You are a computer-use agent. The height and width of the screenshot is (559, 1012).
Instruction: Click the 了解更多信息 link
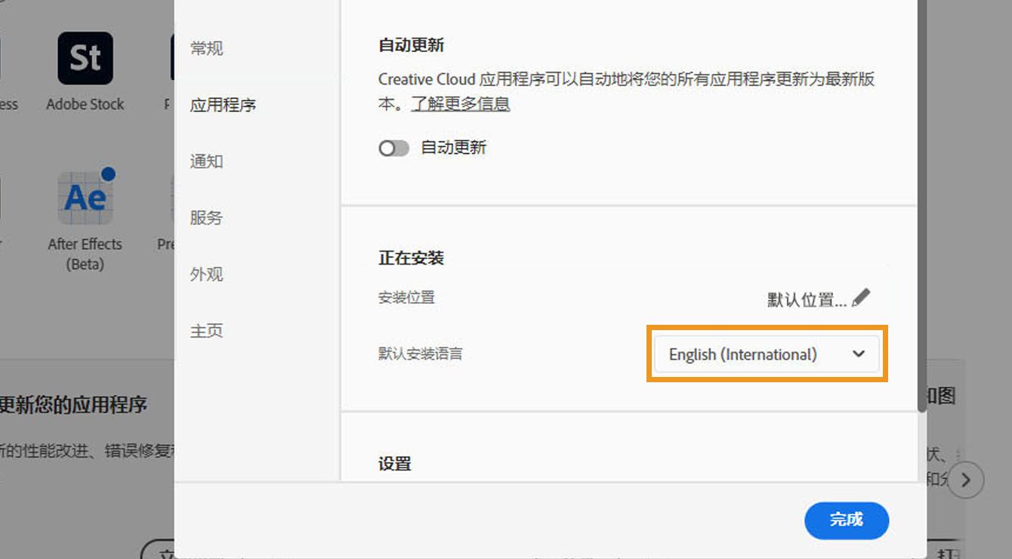point(461,103)
